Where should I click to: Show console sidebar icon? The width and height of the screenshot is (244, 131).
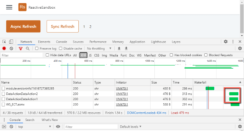click(4, 127)
